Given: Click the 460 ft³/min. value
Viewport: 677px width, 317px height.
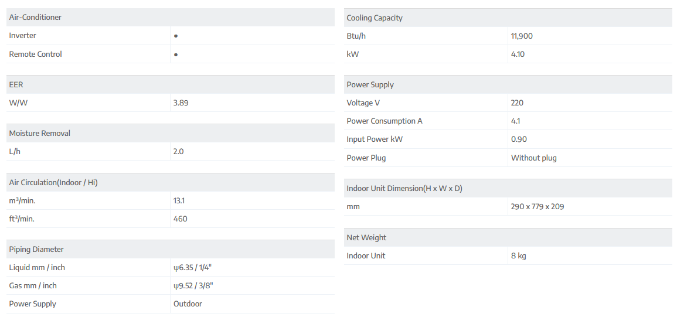Looking at the screenshot, I should 180,219.
